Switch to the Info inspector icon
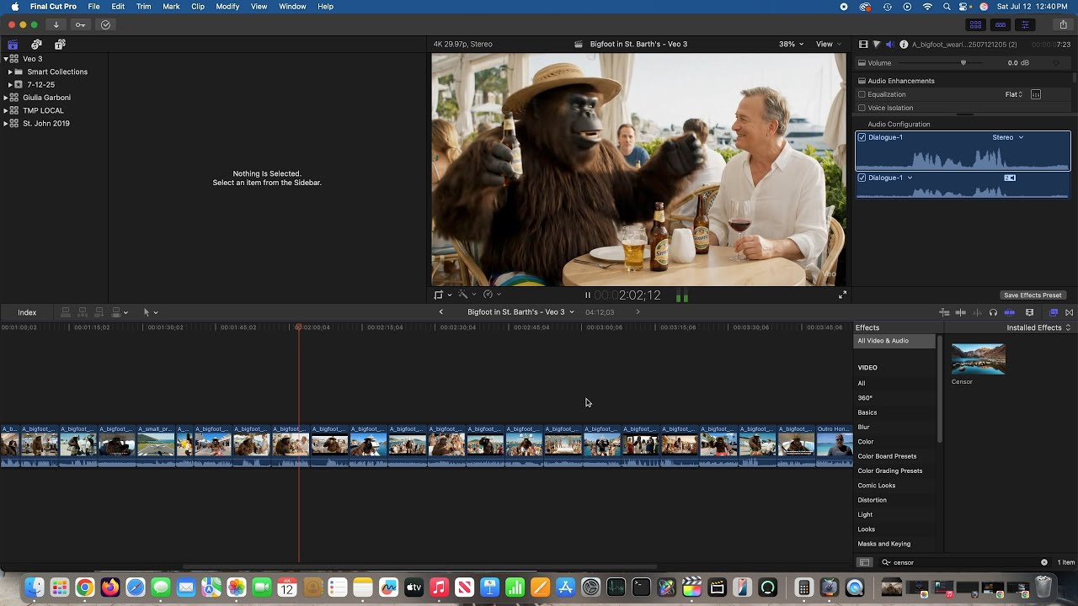This screenshot has width=1078, height=606. [904, 45]
